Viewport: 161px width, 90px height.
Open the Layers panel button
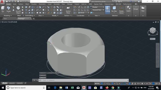click(x=129, y=9)
